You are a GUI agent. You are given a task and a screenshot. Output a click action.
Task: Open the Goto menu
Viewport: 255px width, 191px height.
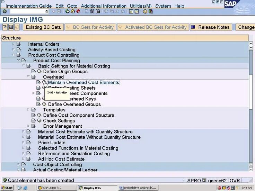pos(72,6)
